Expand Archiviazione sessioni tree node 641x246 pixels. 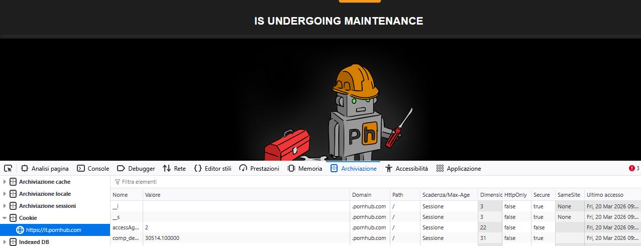point(5,206)
